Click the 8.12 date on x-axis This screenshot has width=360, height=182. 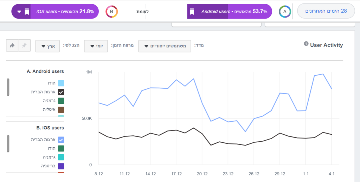click(99, 174)
